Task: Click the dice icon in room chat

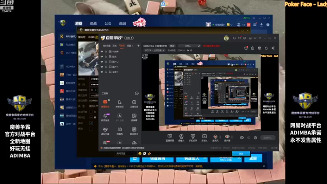Action: click(x=145, y=154)
